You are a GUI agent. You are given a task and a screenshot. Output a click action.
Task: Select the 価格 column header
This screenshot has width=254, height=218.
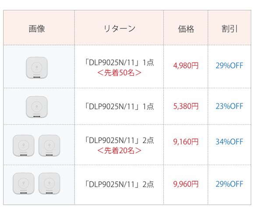[186, 29]
